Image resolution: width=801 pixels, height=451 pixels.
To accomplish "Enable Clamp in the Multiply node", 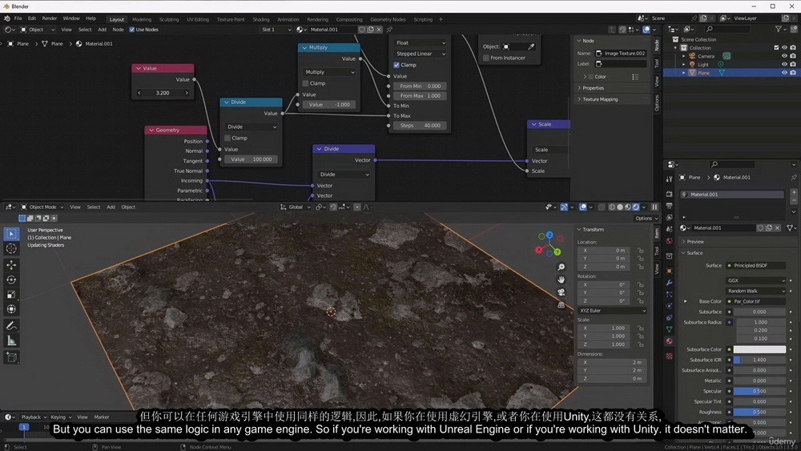I will (305, 83).
